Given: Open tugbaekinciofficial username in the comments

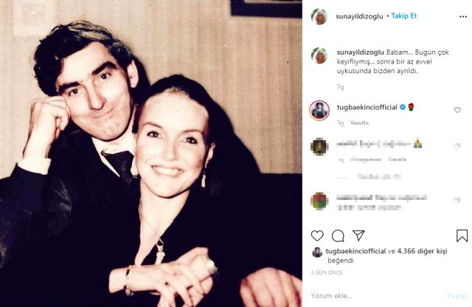Looking at the screenshot, I should [x=367, y=107].
